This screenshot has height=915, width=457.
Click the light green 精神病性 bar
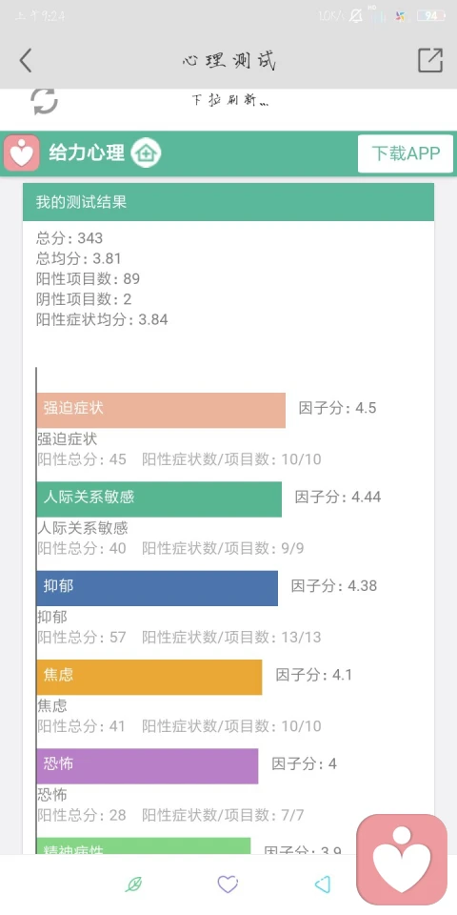tap(144, 846)
